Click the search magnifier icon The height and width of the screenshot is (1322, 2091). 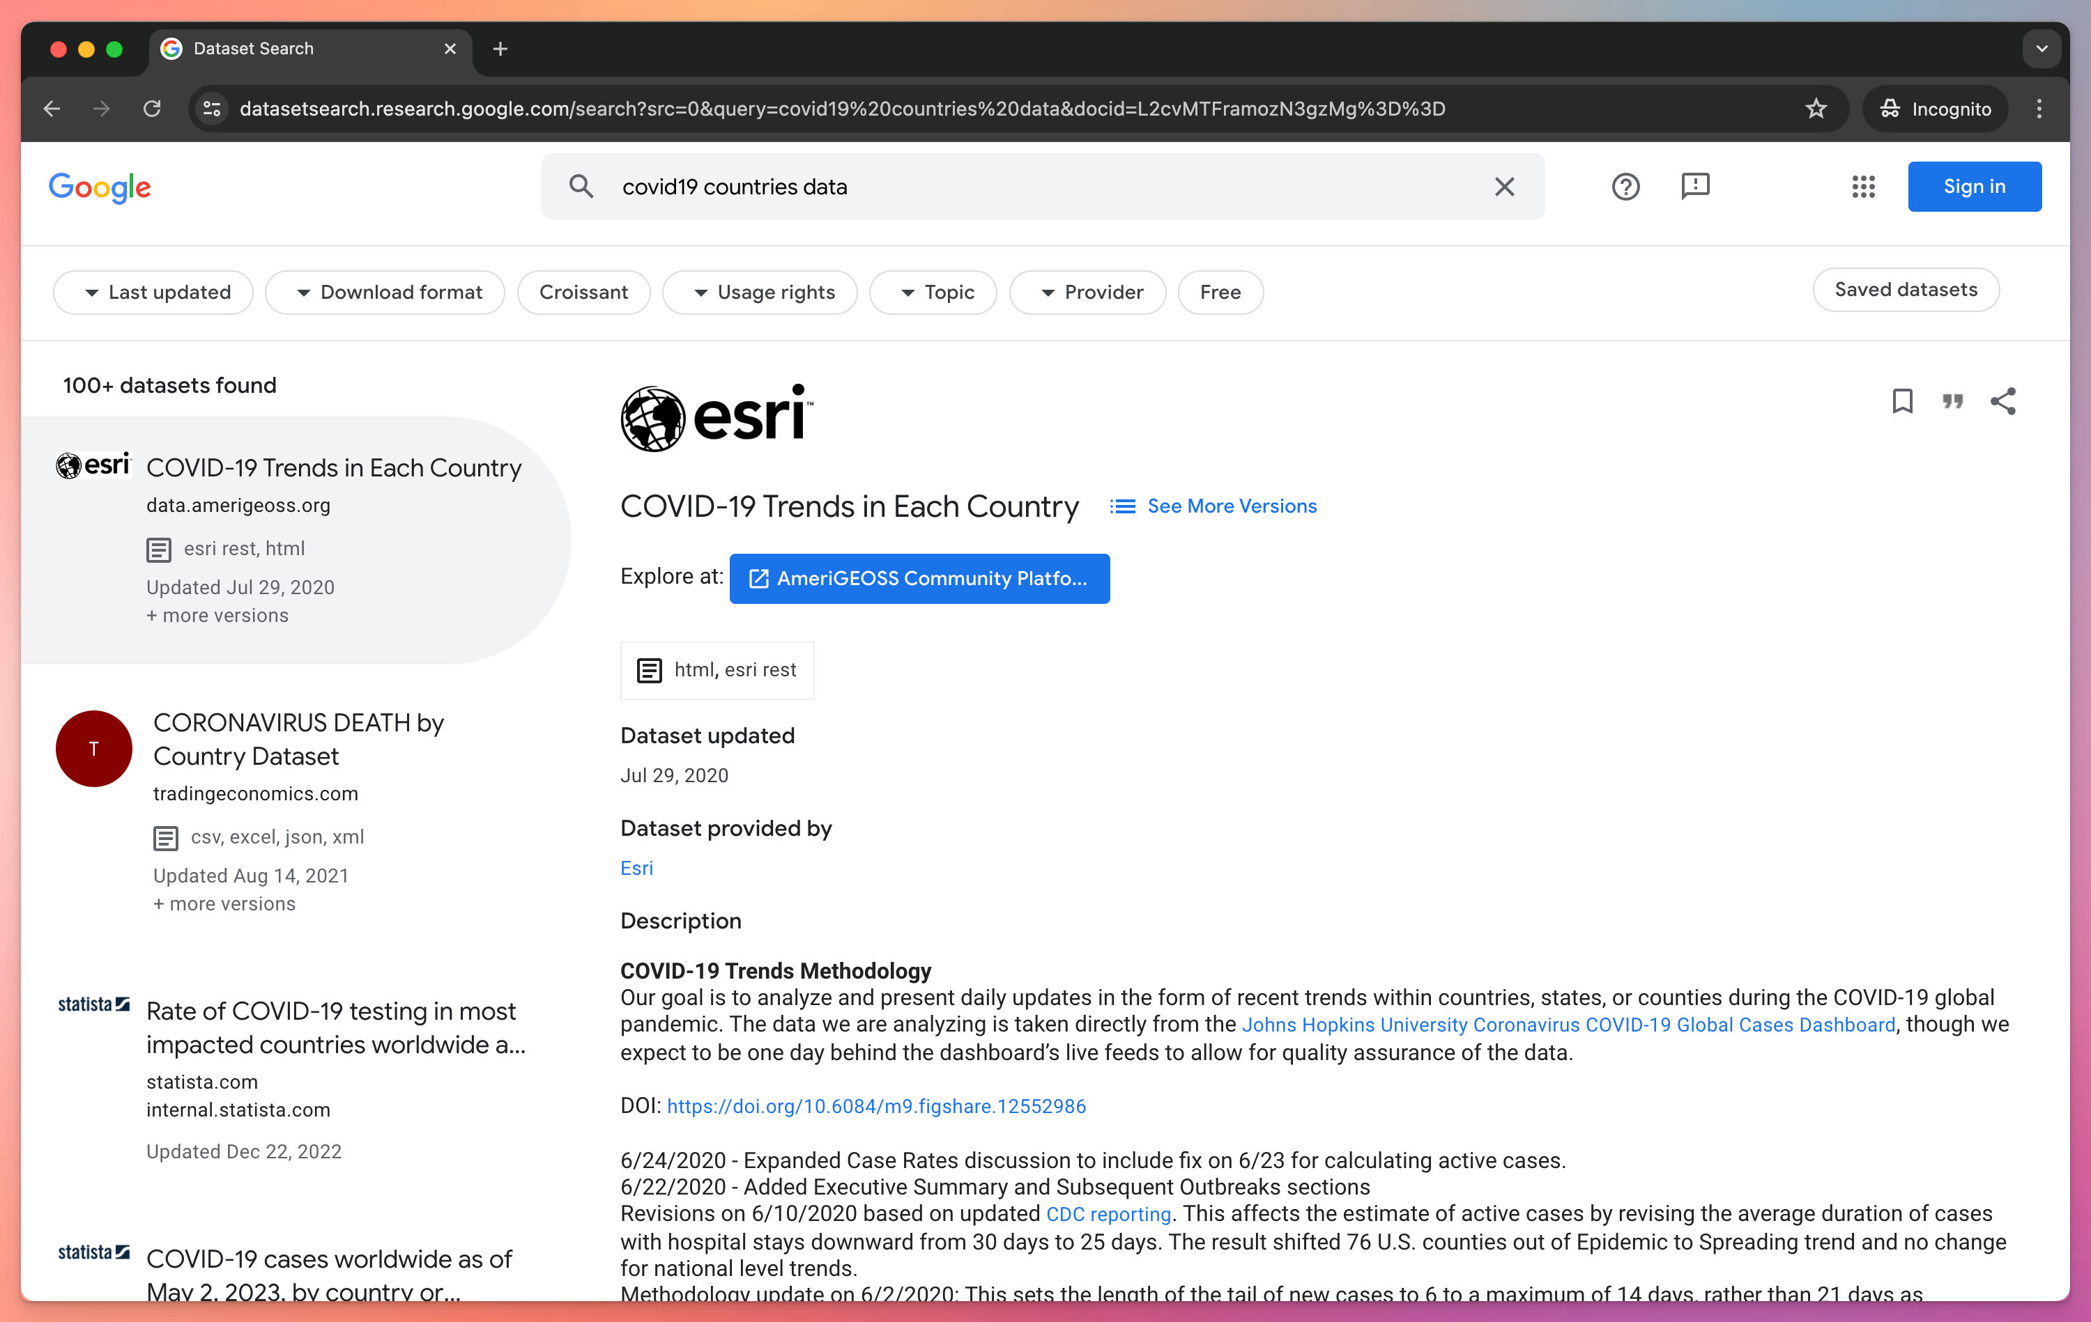coord(581,187)
